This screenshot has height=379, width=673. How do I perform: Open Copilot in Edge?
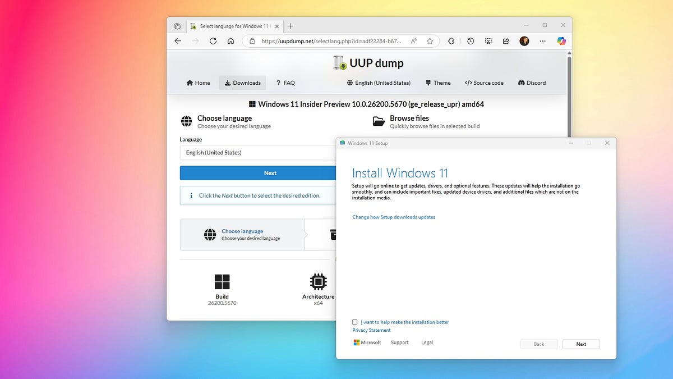click(561, 41)
